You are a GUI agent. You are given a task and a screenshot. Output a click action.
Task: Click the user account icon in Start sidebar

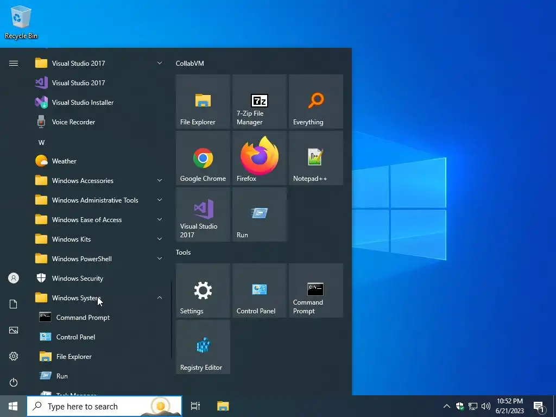click(x=14, y=278)
